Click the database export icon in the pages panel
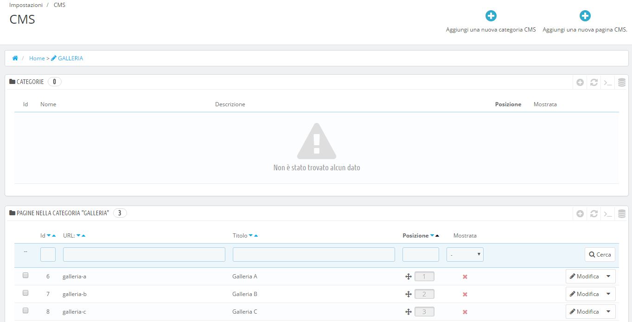Screen dimensions: 632x322 [621, 214]
